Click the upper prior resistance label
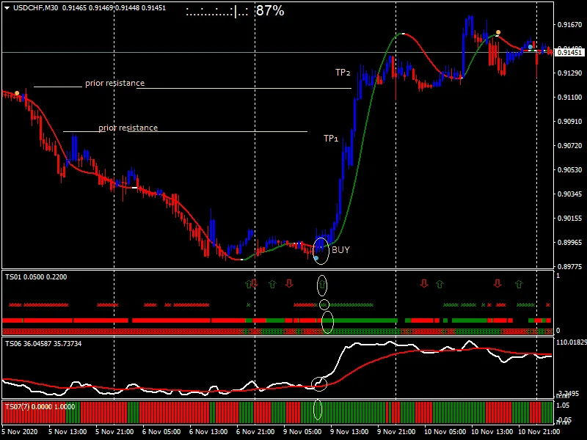Image resolution: width=587 pixels, height=440 pixels. coord(114,83)
